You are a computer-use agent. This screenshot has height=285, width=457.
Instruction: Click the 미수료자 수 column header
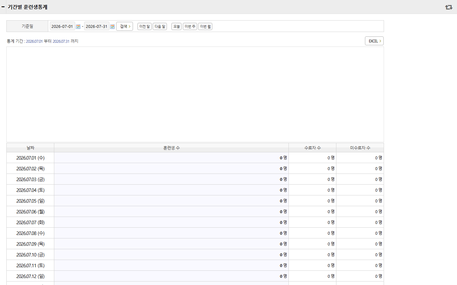(360, 148)
